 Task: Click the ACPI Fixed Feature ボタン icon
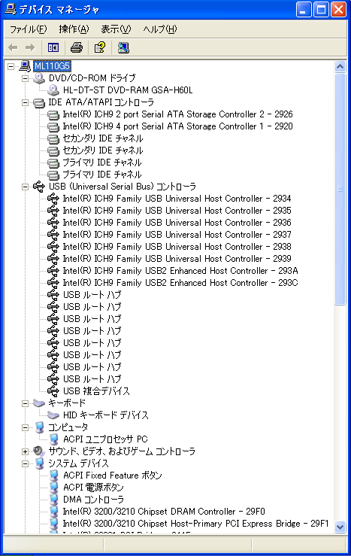click(54, 475)
